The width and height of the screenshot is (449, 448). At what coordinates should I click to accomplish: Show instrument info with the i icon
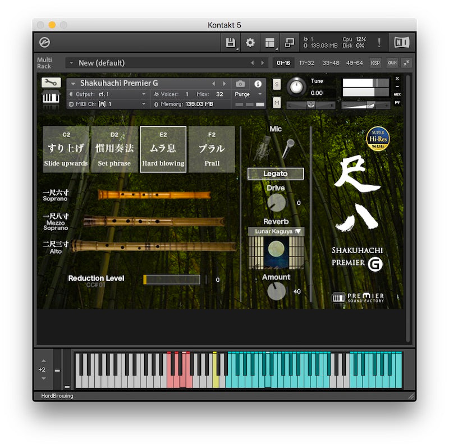point(258,84)
